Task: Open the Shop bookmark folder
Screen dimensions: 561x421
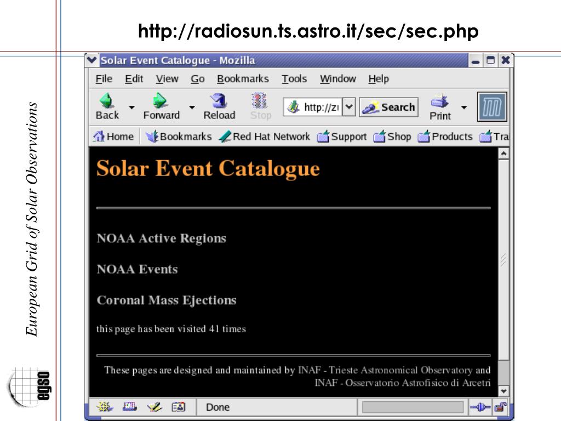Action: click(x=392, y=136)
